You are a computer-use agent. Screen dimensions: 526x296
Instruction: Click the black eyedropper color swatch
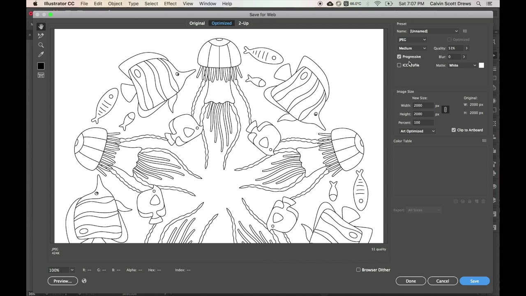tap(41, 66)
